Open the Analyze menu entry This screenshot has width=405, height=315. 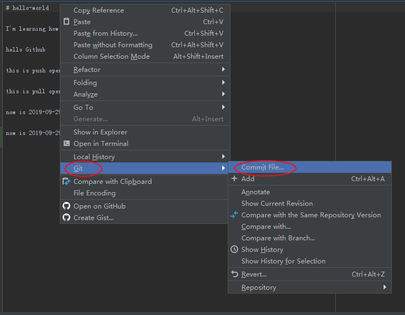coord(145,94)
